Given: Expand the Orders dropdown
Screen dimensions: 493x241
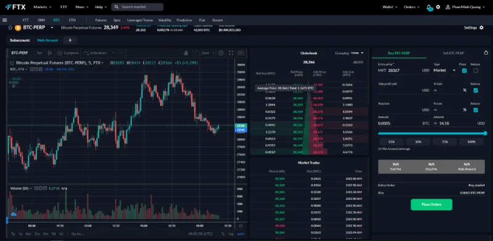Looking at the screenshot, I should point(412,7).
